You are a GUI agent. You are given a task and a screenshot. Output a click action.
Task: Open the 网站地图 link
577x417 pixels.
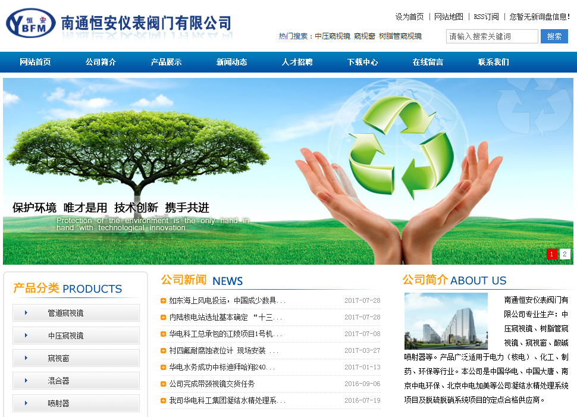(449, 17)
